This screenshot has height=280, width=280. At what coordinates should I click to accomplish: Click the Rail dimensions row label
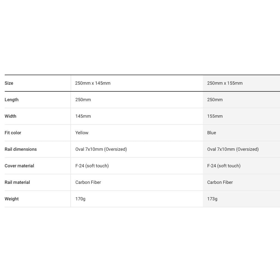(x=21, y=149)
